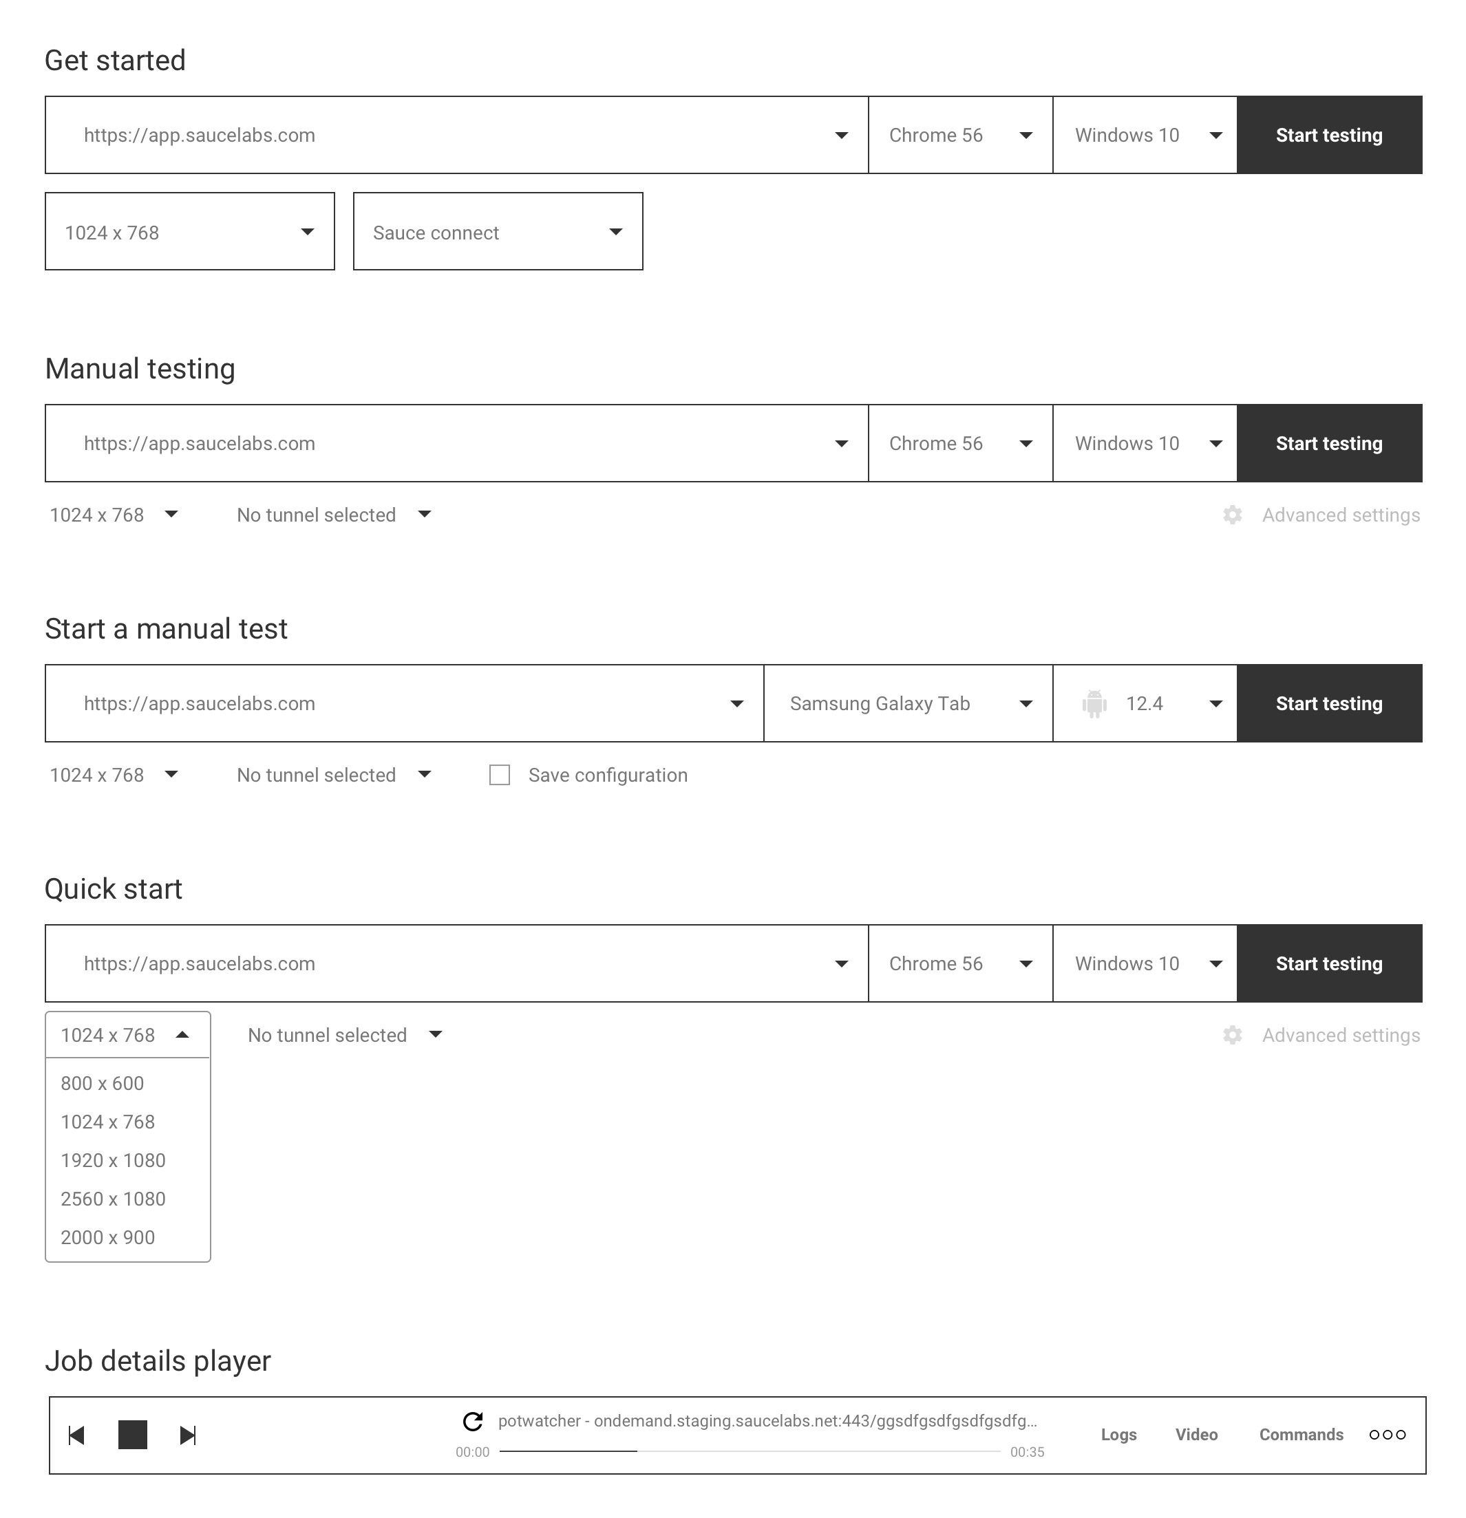
Task: Click Start testing in Start a manual test
Action: (x=1330, y=703)
